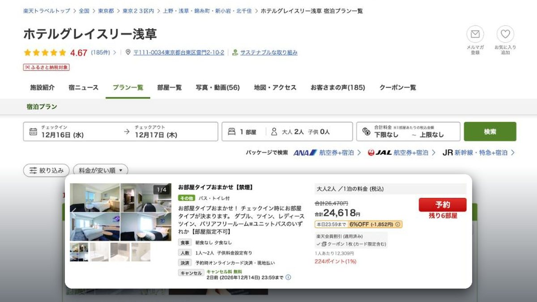Click the 上野・浅草・錦糸町 area breadcrumb link

[x=207, y=11]
